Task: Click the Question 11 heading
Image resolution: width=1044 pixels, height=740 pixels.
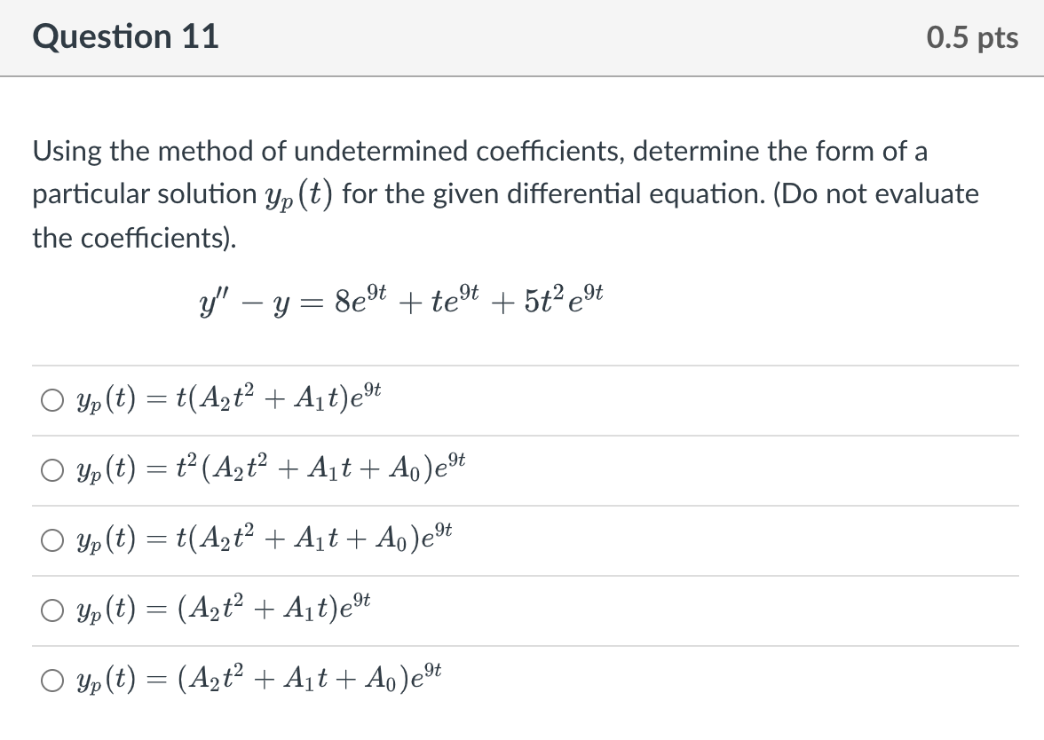Action: [125, 37]
